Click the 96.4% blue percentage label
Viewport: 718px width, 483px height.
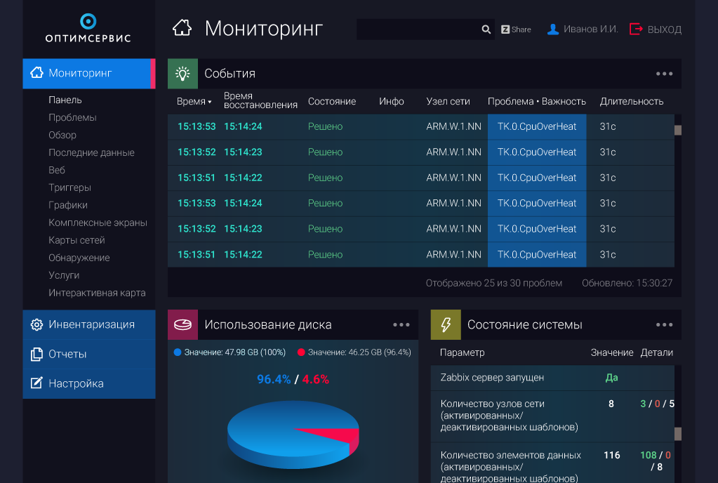pyautogui.click(x=273, y=379)
